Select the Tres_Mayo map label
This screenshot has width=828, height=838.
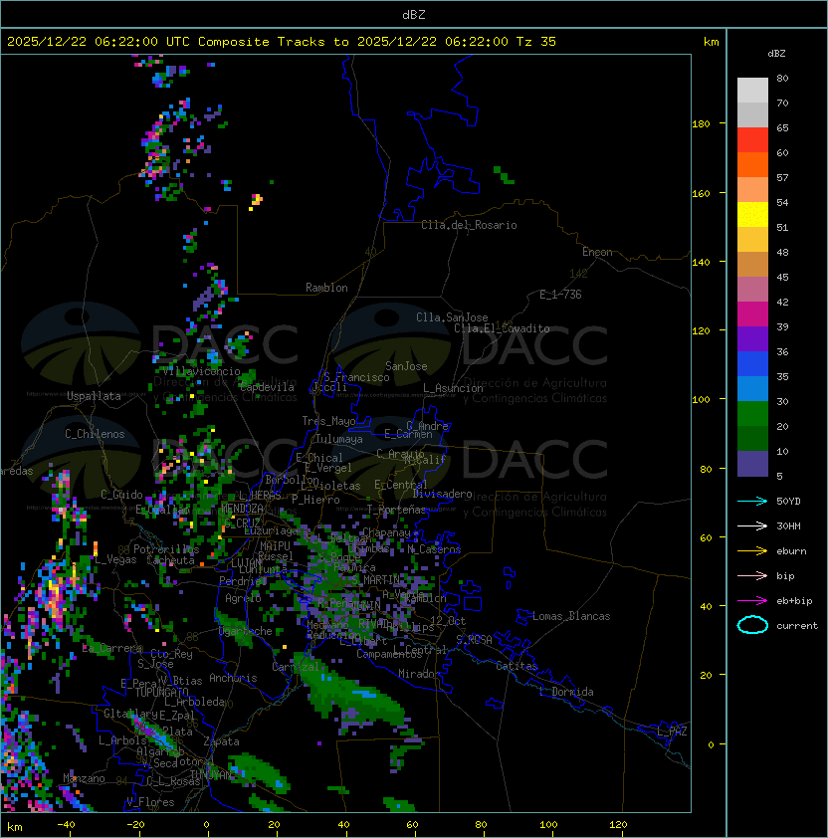pos(328,421)
